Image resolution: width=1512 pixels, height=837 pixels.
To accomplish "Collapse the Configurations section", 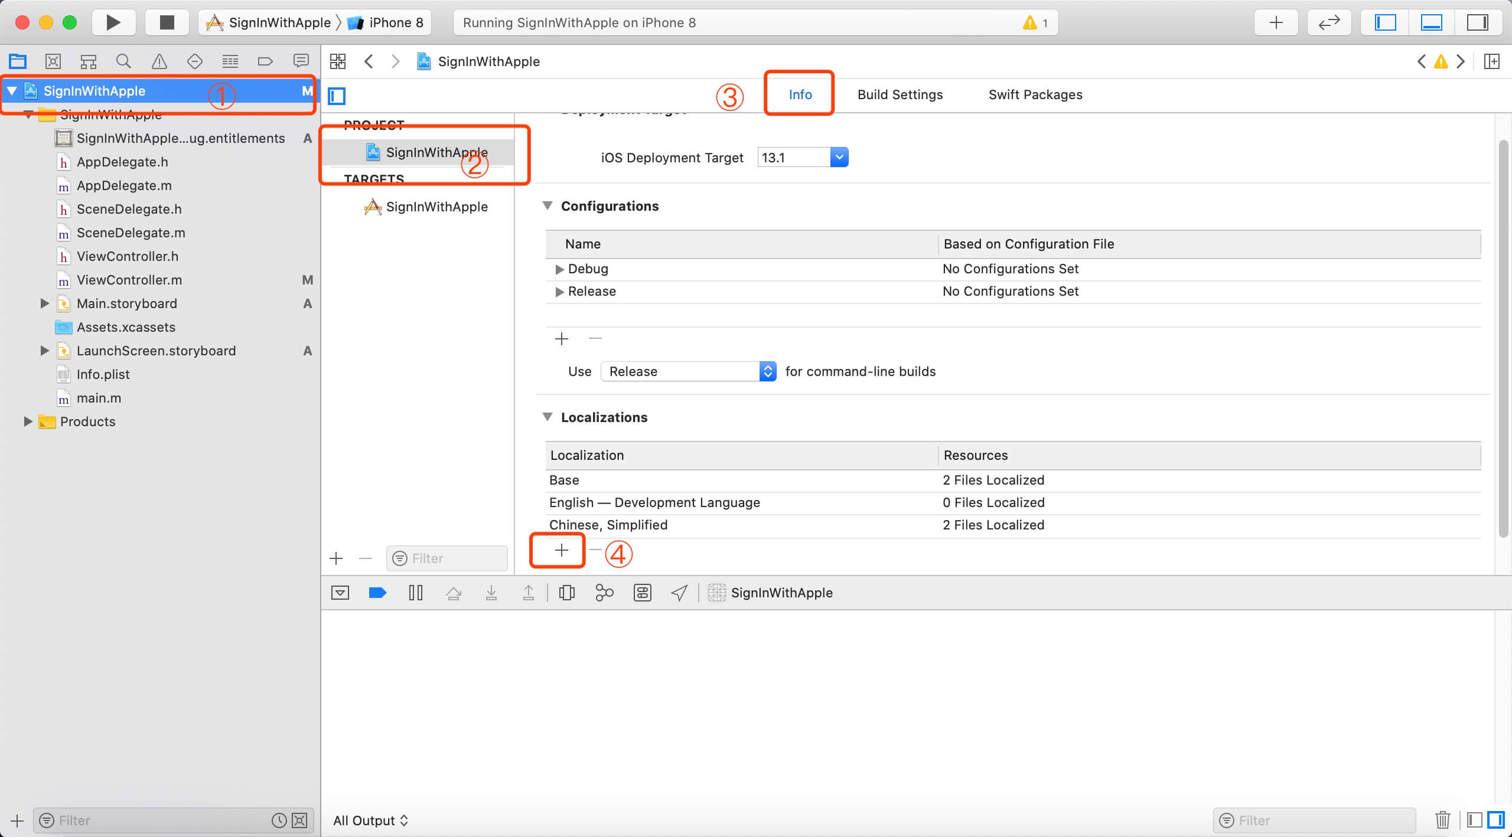I will click(x=548, y=205).
